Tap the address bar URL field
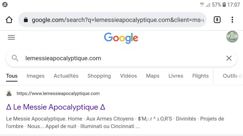The width and height of the screenshot is (243, 136). coord(117,20)
